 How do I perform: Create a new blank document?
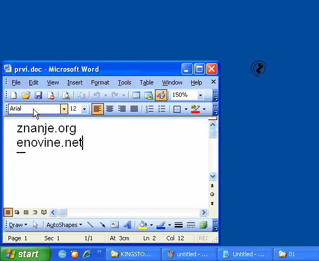pos(14,95)
